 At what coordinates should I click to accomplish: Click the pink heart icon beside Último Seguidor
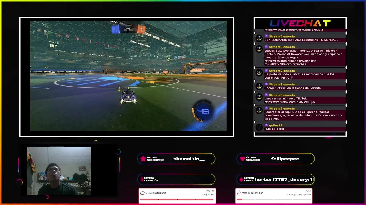[x=242, y=159]
